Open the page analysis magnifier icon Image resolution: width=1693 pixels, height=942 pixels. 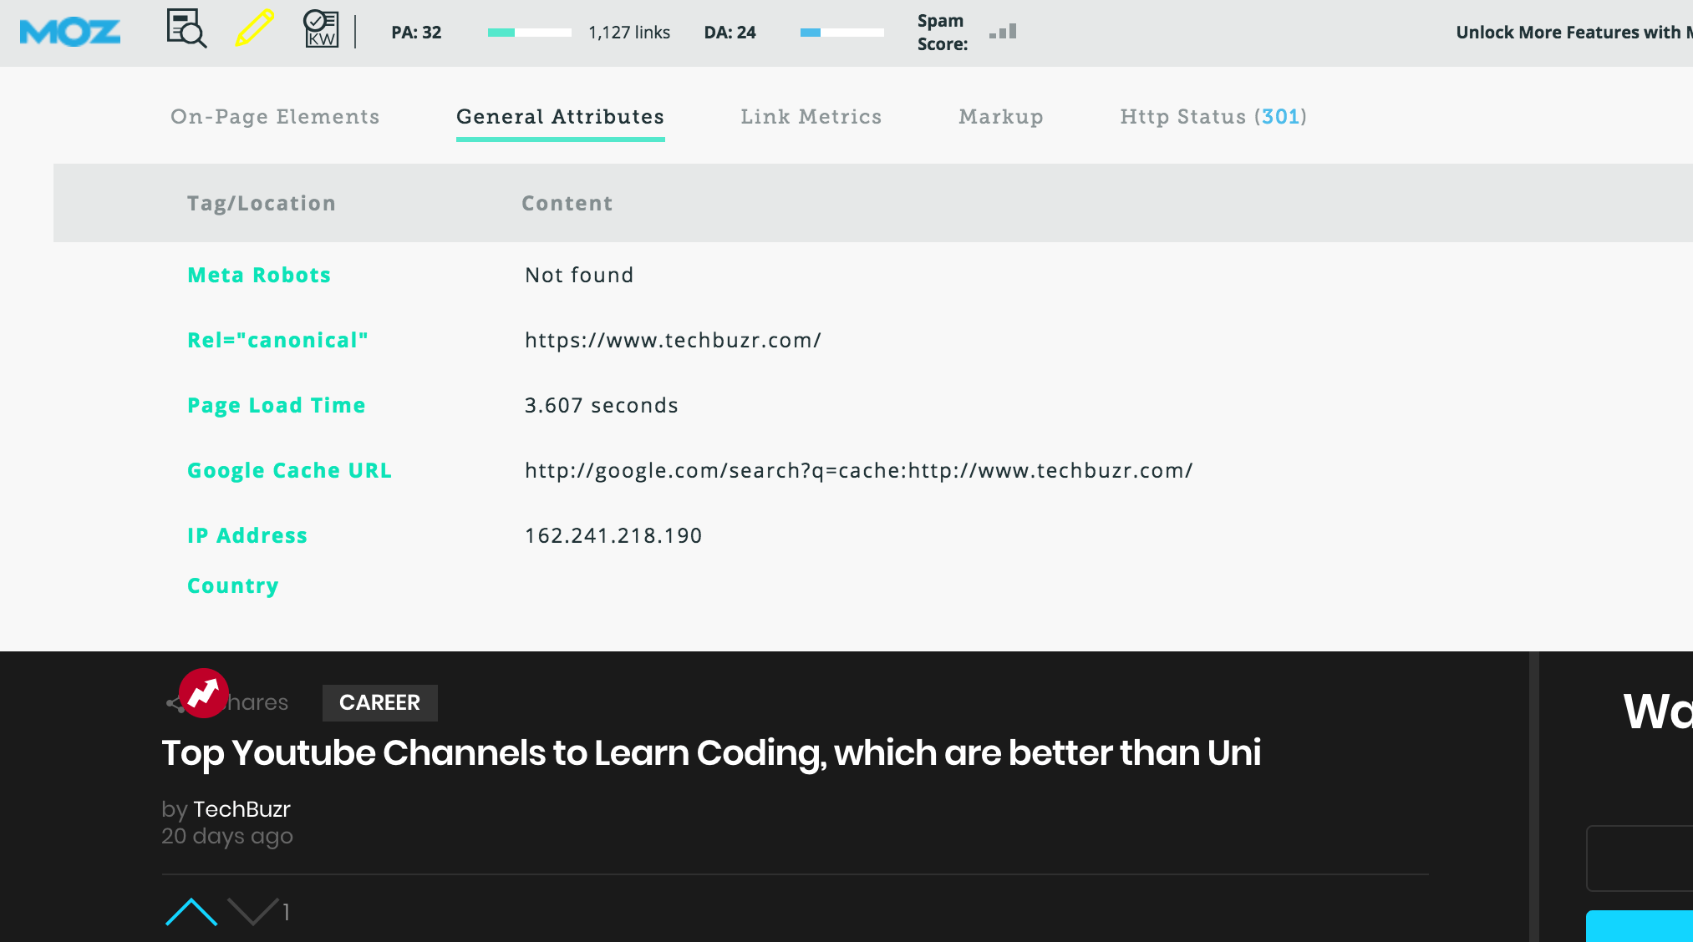[x=186, y=29]
